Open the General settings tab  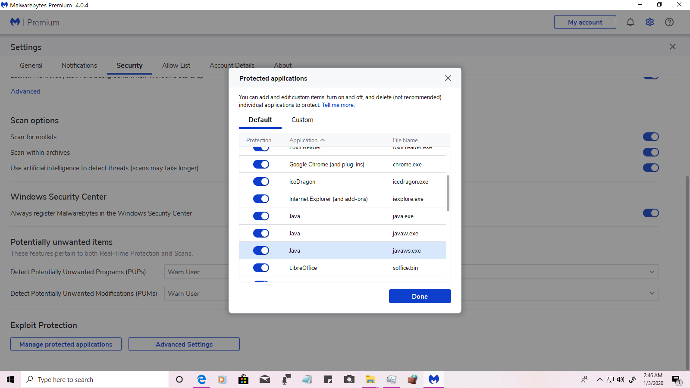point(31,66)
